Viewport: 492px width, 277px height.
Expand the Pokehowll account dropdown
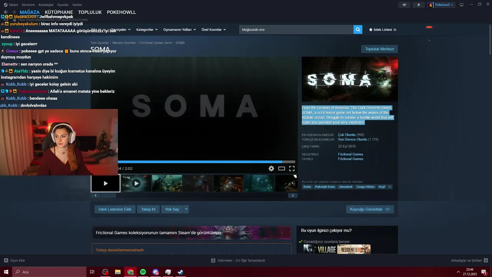441,5
